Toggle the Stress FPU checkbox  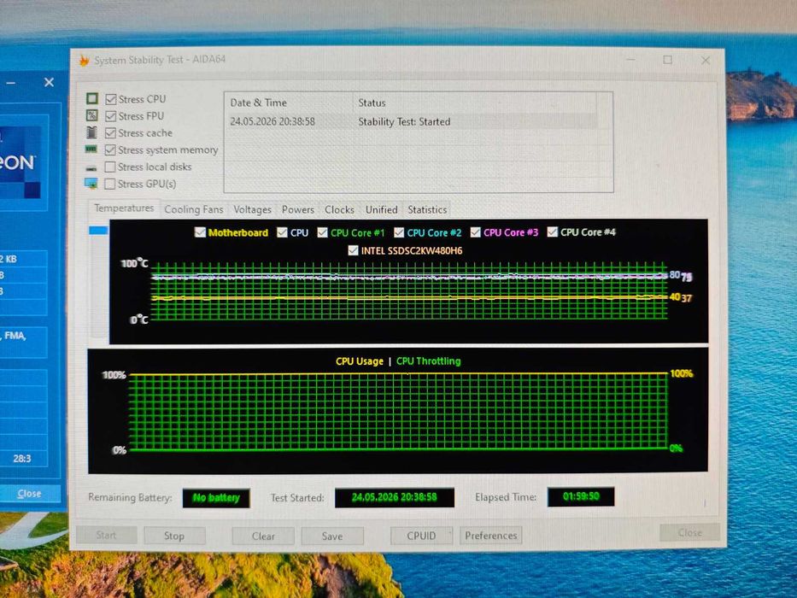tap(110, 116)
